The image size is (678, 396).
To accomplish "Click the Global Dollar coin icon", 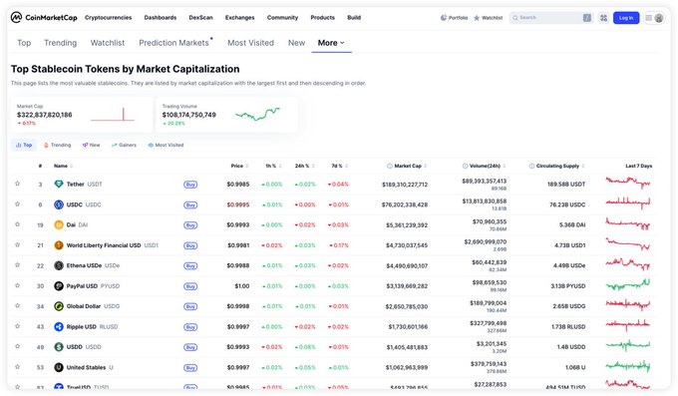I will [x=59, y=306].
